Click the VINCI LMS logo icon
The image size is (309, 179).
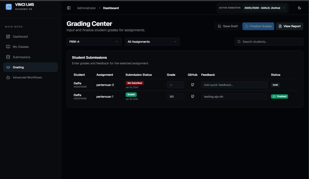tap(9, 7)
